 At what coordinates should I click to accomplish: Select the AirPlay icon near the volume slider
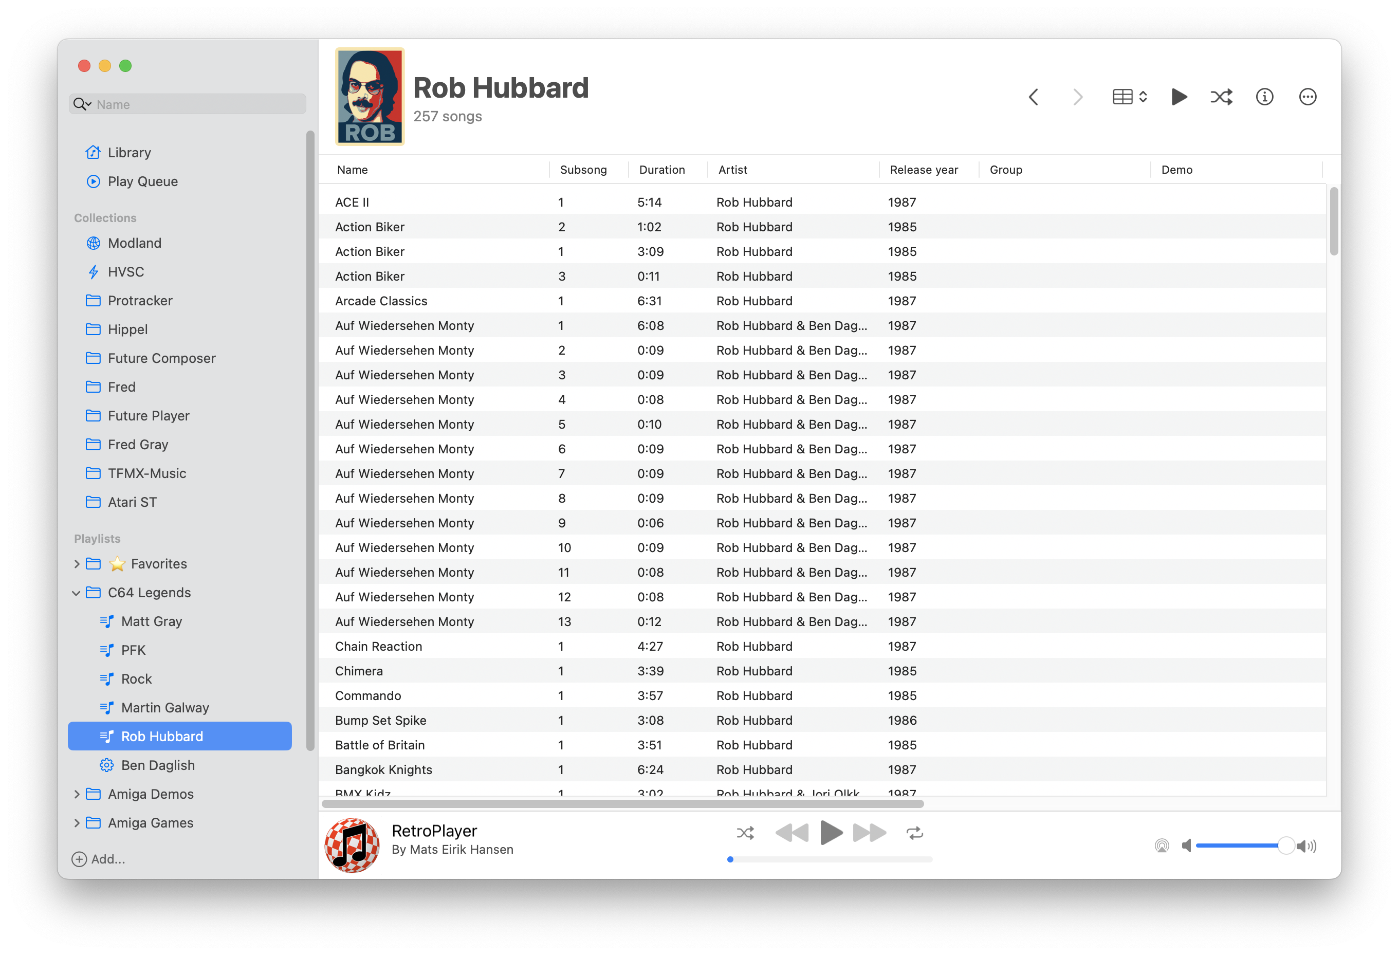pyautogui.click(x=1163, y=846)
